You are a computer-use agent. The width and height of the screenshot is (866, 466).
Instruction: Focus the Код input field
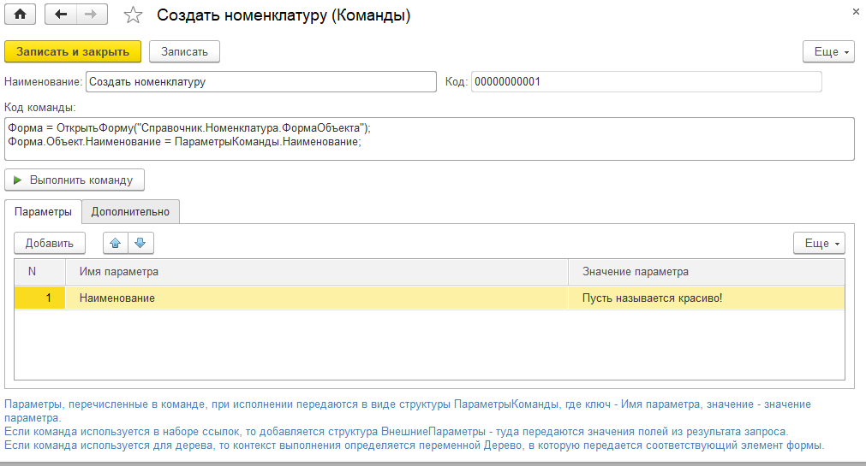click(646, 81)
